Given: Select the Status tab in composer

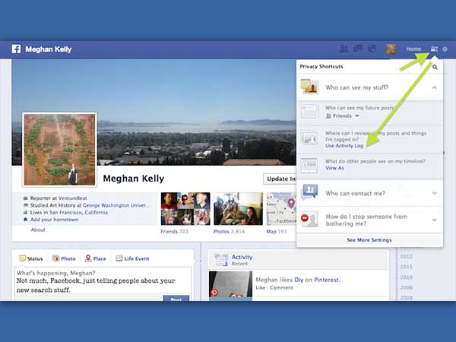Looking at the screenshot, I should point(31,258).
